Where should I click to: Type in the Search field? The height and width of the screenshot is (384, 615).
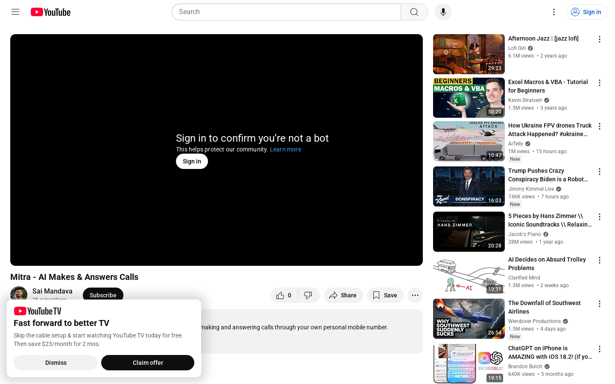tap(286, 12)
